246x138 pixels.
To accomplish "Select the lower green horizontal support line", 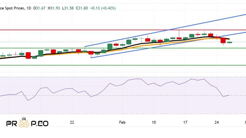I will coord(123,65).
